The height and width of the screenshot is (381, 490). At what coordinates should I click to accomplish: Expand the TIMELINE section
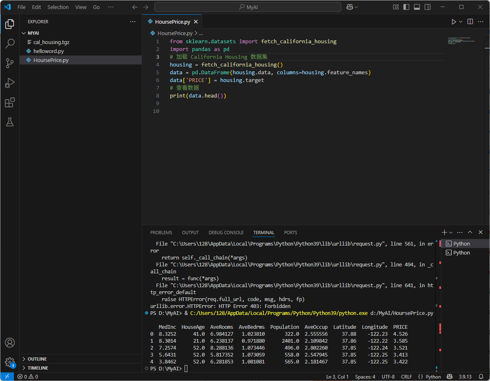coord(38,368)
